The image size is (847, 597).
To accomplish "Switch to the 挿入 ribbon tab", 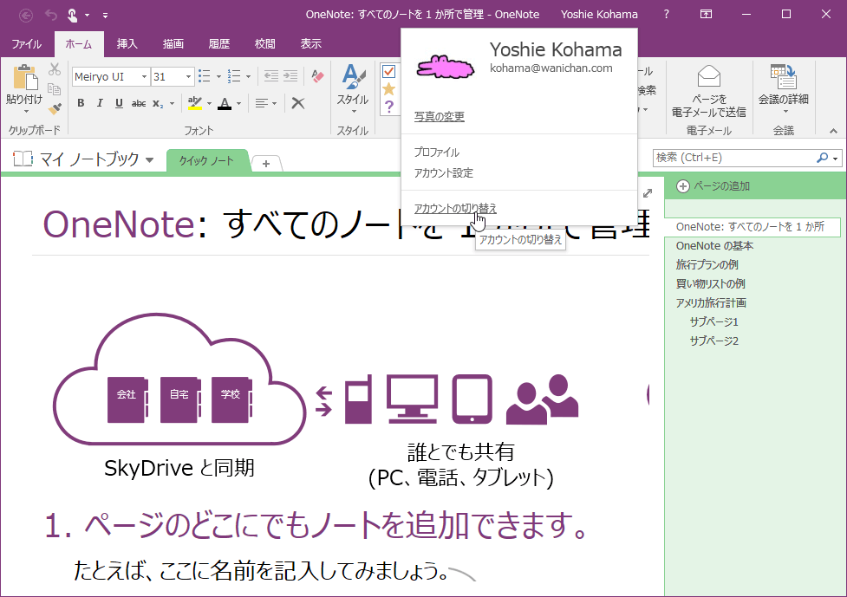I will pyautogui.click(x=127, y=43).
